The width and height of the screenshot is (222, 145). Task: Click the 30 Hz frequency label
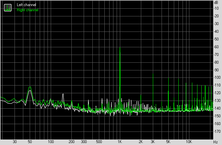15,142
